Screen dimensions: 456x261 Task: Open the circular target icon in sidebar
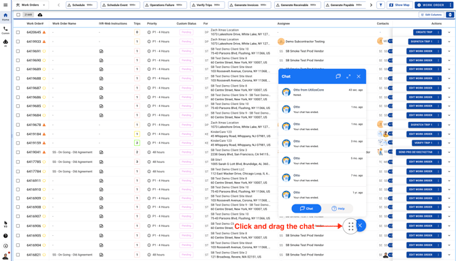(x=5, y=246)
